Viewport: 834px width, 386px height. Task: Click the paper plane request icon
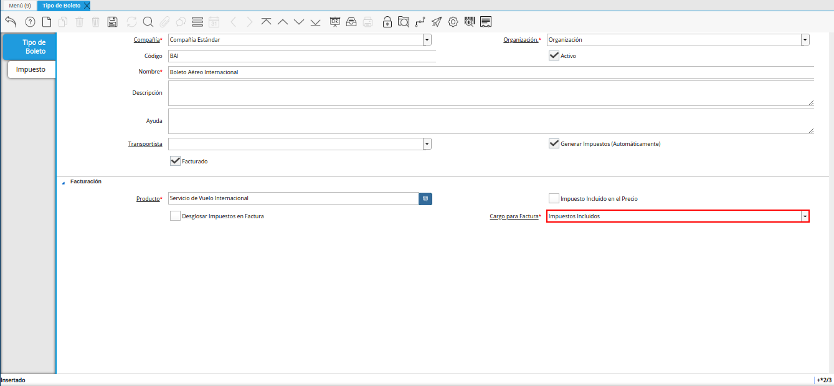tap(437, 22)
